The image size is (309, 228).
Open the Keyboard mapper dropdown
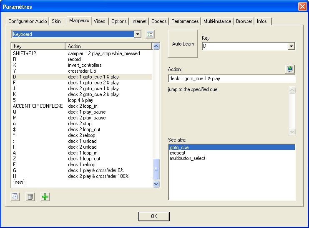click(138, 34)
